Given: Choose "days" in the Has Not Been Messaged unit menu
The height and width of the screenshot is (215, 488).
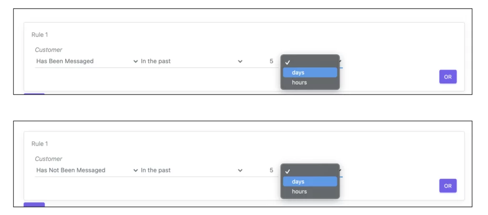Looking at the screenshot, I should point(310,182).
